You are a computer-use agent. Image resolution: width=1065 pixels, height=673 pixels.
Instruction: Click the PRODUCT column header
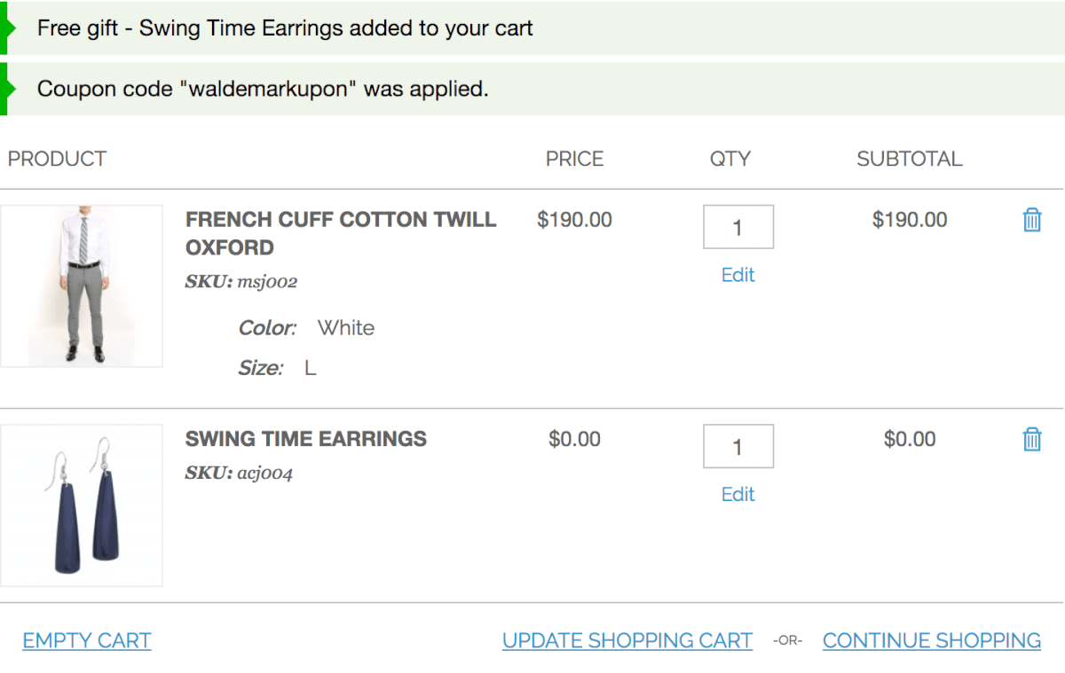point(57,160)
